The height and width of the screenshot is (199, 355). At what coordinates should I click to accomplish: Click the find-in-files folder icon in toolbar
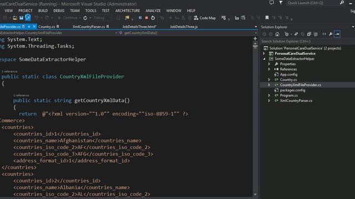click(x=127, y=18)
